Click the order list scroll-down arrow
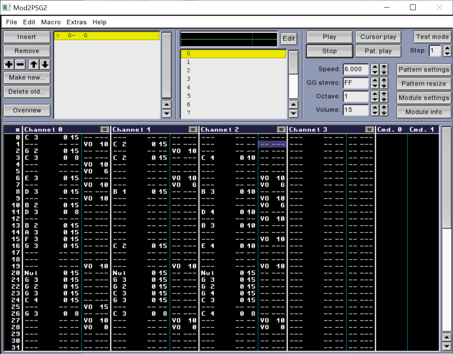This screenshot has height=354, width=453. click(166, 113)
